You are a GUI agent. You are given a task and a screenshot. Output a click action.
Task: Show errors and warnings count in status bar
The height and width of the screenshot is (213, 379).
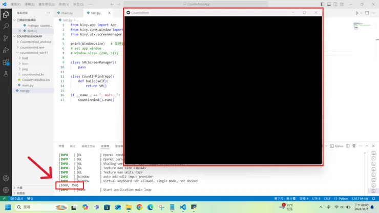[17, 199]
